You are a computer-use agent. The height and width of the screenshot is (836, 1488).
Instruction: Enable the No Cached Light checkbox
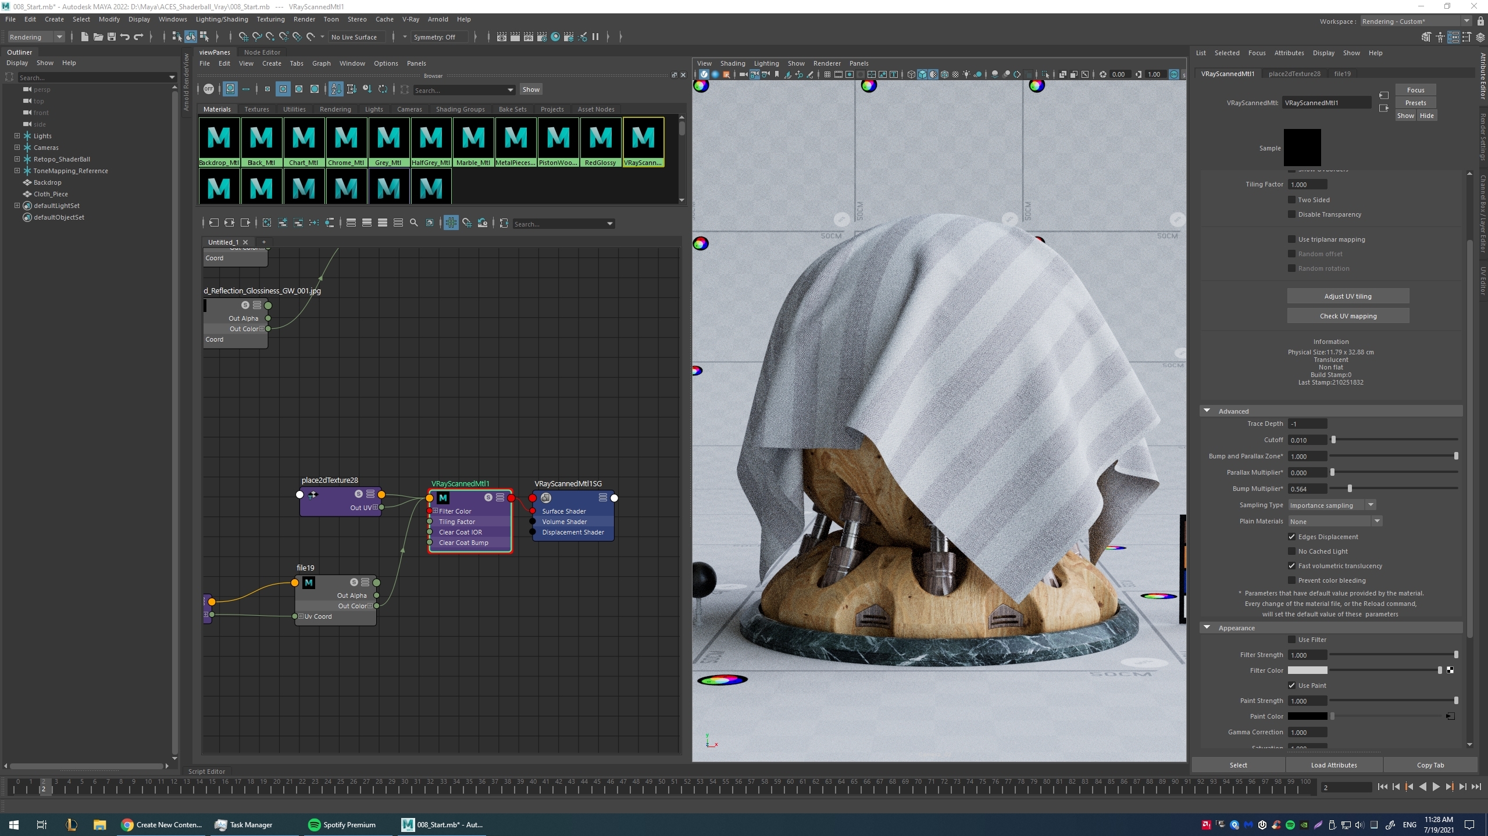click(x=1292, y=551)
